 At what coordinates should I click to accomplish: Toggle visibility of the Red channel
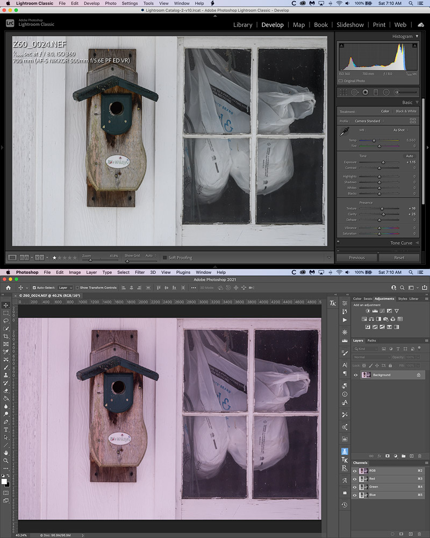pyautogui.click(x=355, y=479)
